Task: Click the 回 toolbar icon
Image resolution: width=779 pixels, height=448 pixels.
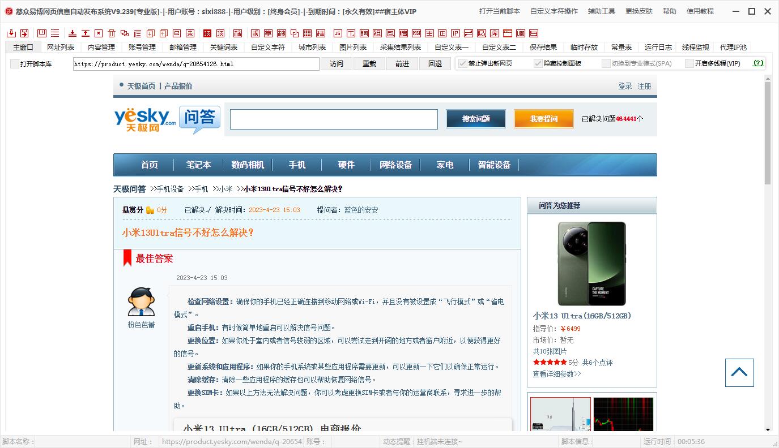Action: point(176,33)
